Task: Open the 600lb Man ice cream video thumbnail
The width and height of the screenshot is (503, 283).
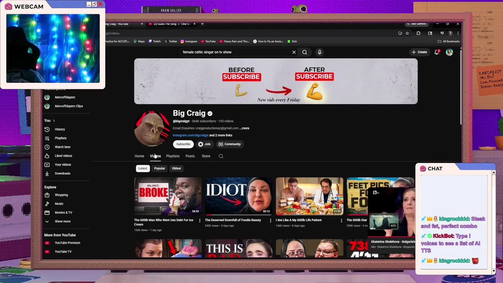Action: point(168,196)
